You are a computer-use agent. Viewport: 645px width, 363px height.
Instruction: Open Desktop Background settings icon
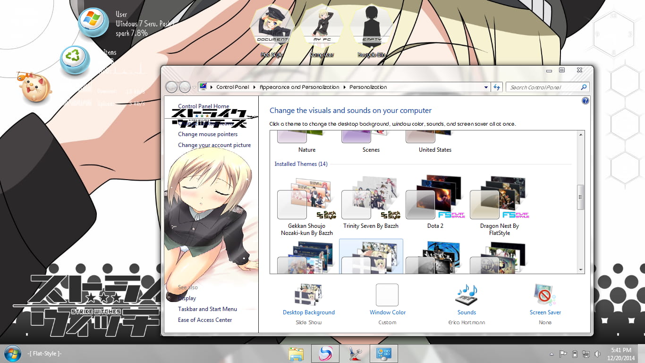click(x=309, y=295)
